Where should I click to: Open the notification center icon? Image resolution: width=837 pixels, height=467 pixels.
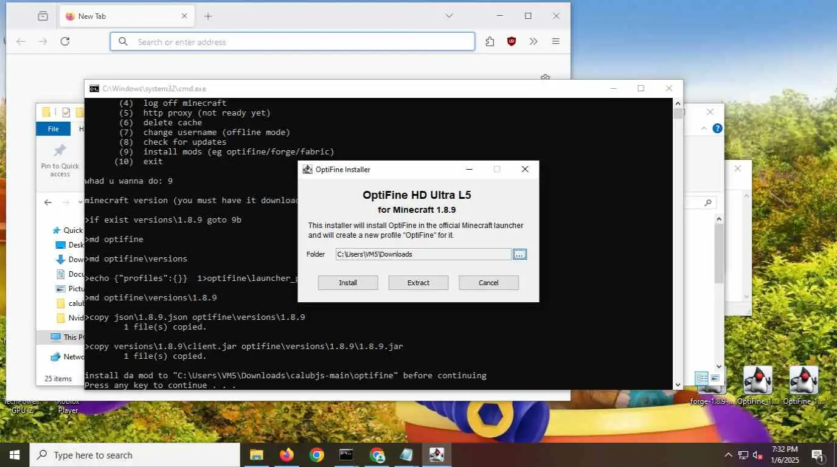coord(818,455)
